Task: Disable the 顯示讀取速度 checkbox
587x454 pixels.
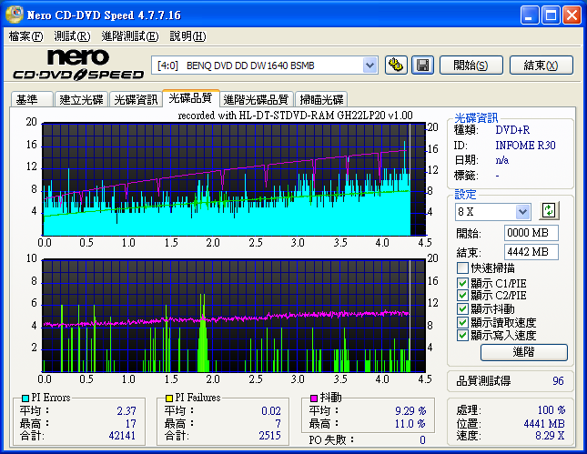Action: coord(463,323)
